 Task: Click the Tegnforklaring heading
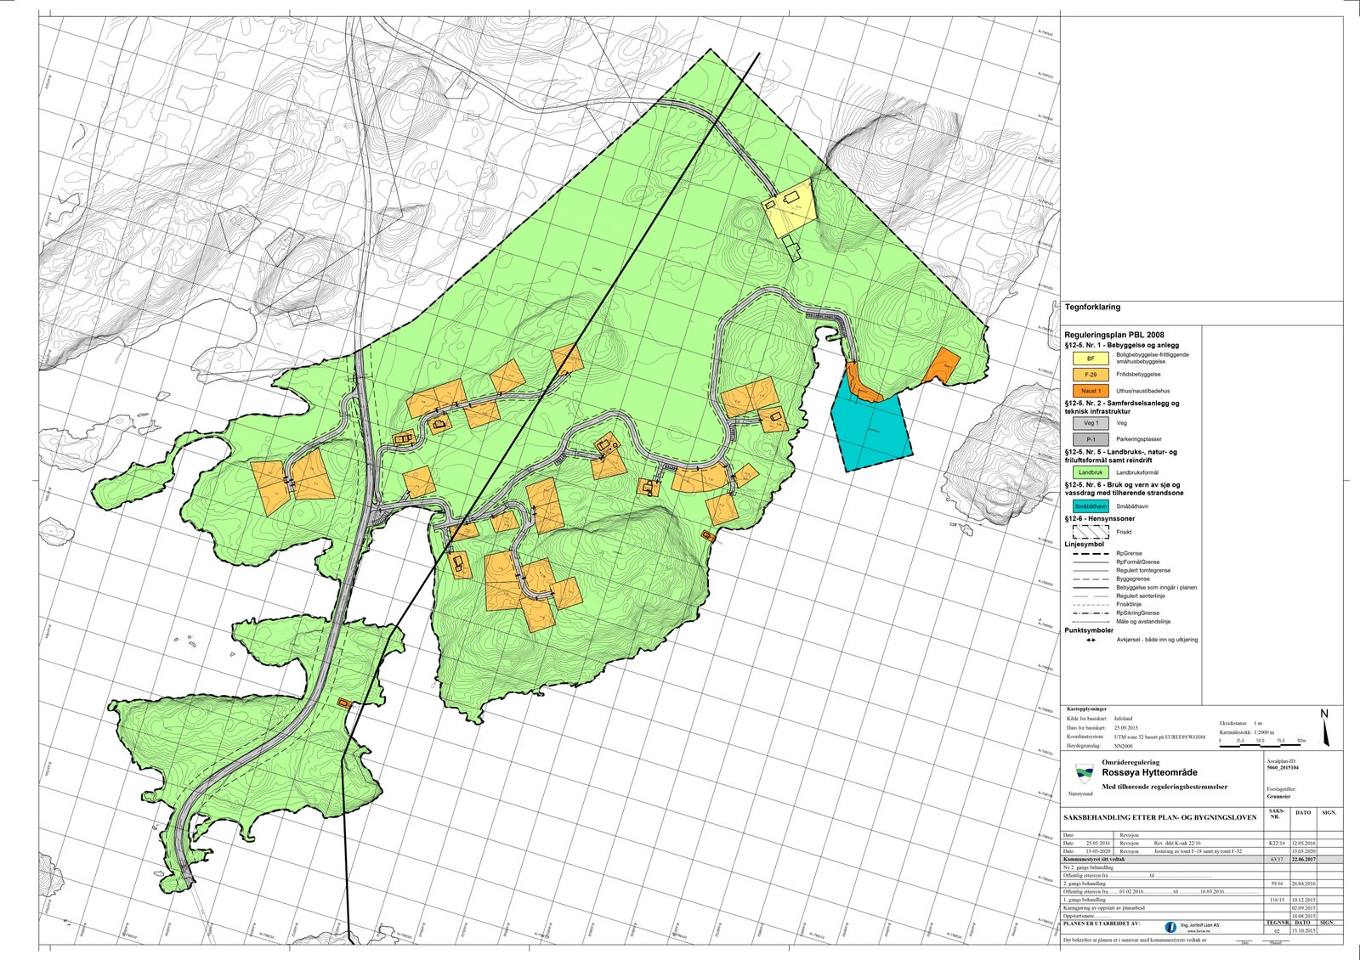(1092, 308)
